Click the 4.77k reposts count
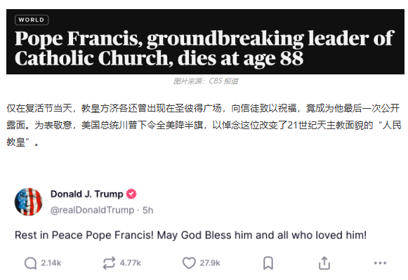 pos(131,263)
